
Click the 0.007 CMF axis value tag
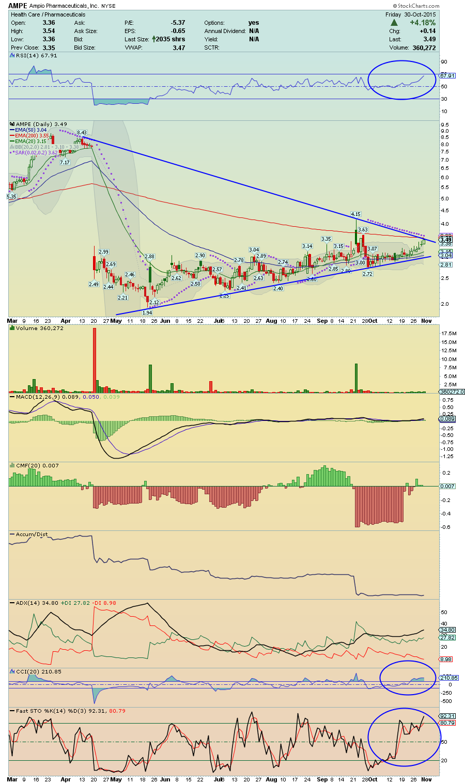pos(447,486)
